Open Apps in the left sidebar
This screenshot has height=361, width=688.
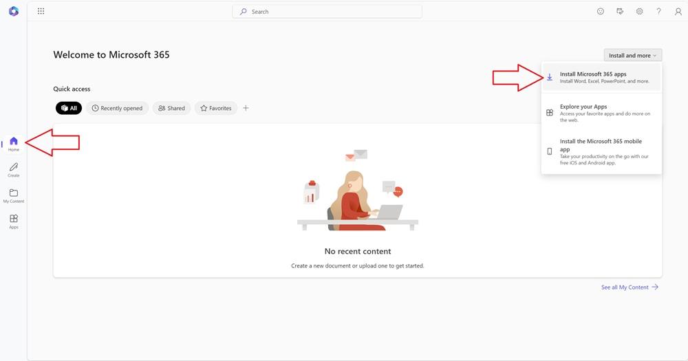14,221
